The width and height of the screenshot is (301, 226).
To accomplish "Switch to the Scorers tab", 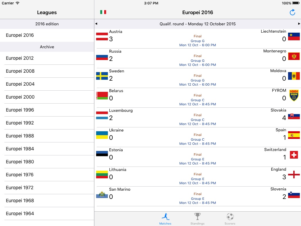I will 230,219.
